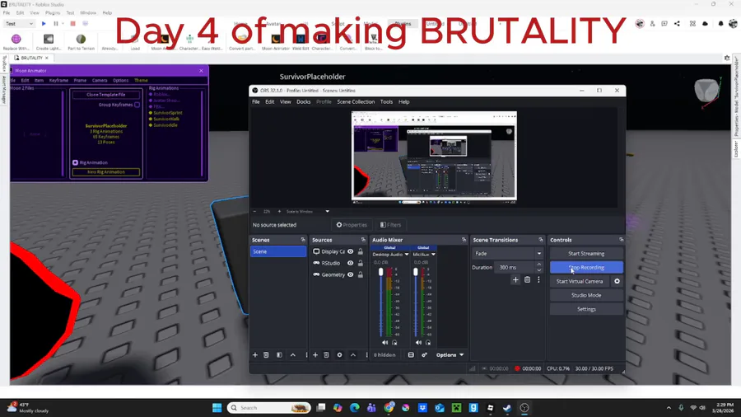This screenshot has width=741, height=417.
Task: Add a new source in Sources dock
Action: 315,355
